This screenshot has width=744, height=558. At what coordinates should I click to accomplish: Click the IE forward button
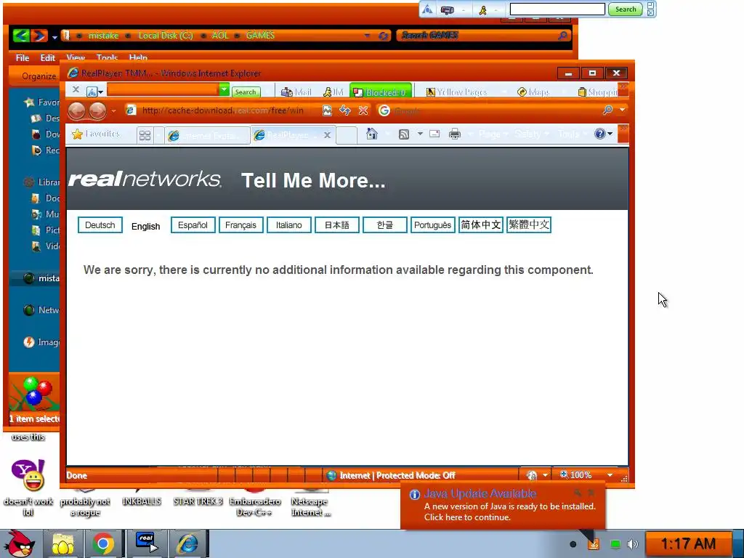click(98, 111)
